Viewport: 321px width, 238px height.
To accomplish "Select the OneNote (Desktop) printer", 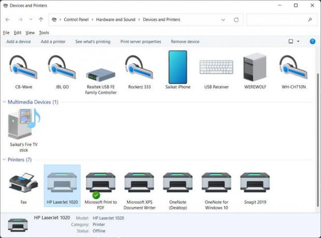I will 178,191.
